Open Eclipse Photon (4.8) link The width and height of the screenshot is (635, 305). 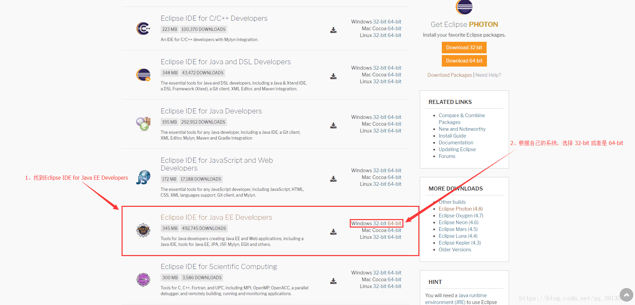coord(460,209)
